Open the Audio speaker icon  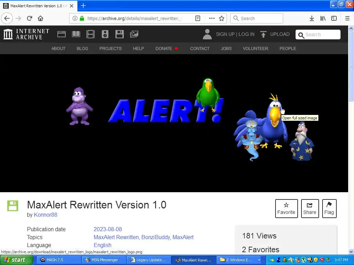pos(105,34)
